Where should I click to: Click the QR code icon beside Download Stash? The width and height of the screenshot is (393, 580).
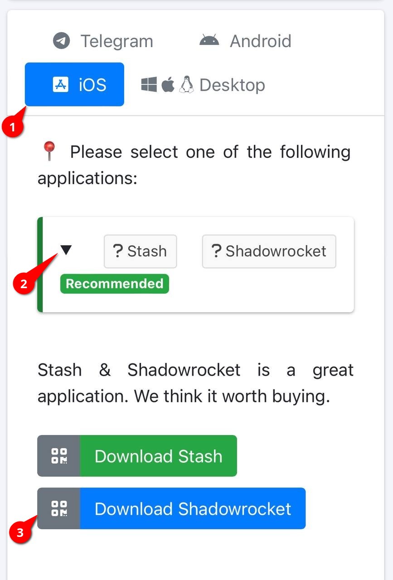(x=58, y=456)
